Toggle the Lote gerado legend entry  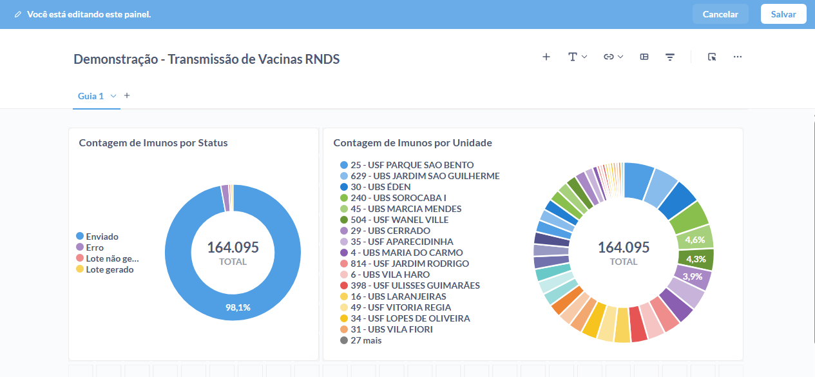pos(110,269)
